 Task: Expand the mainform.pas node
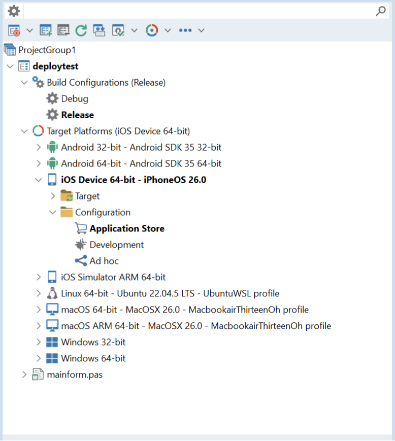pyautogui.click(x=24, y=375)
